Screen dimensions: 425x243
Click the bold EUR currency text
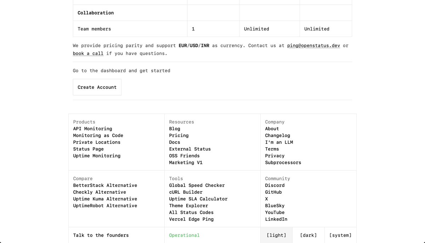coord(183,45)
